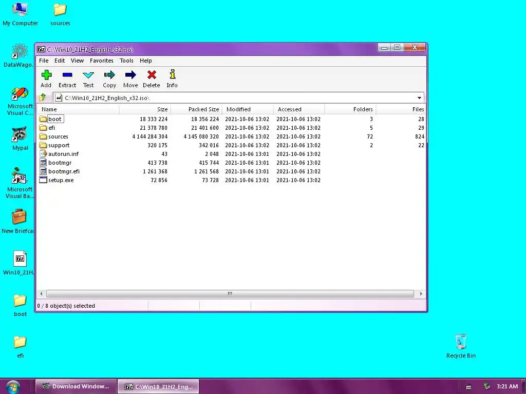Open the Favorites menu
Screen dimensions: 526x394
tap(102, 61)
